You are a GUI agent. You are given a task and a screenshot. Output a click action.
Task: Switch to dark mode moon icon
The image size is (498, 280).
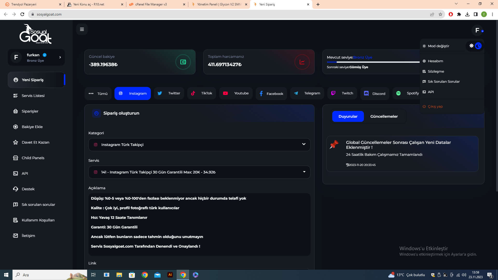click(x=478, y=46)
